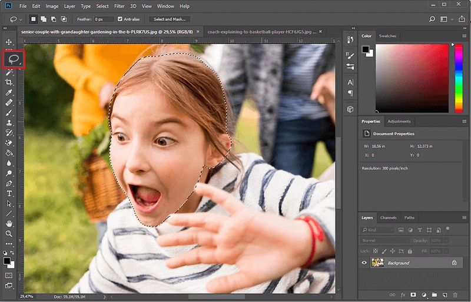
Task: Select the Hand tool
Action: 9,224
